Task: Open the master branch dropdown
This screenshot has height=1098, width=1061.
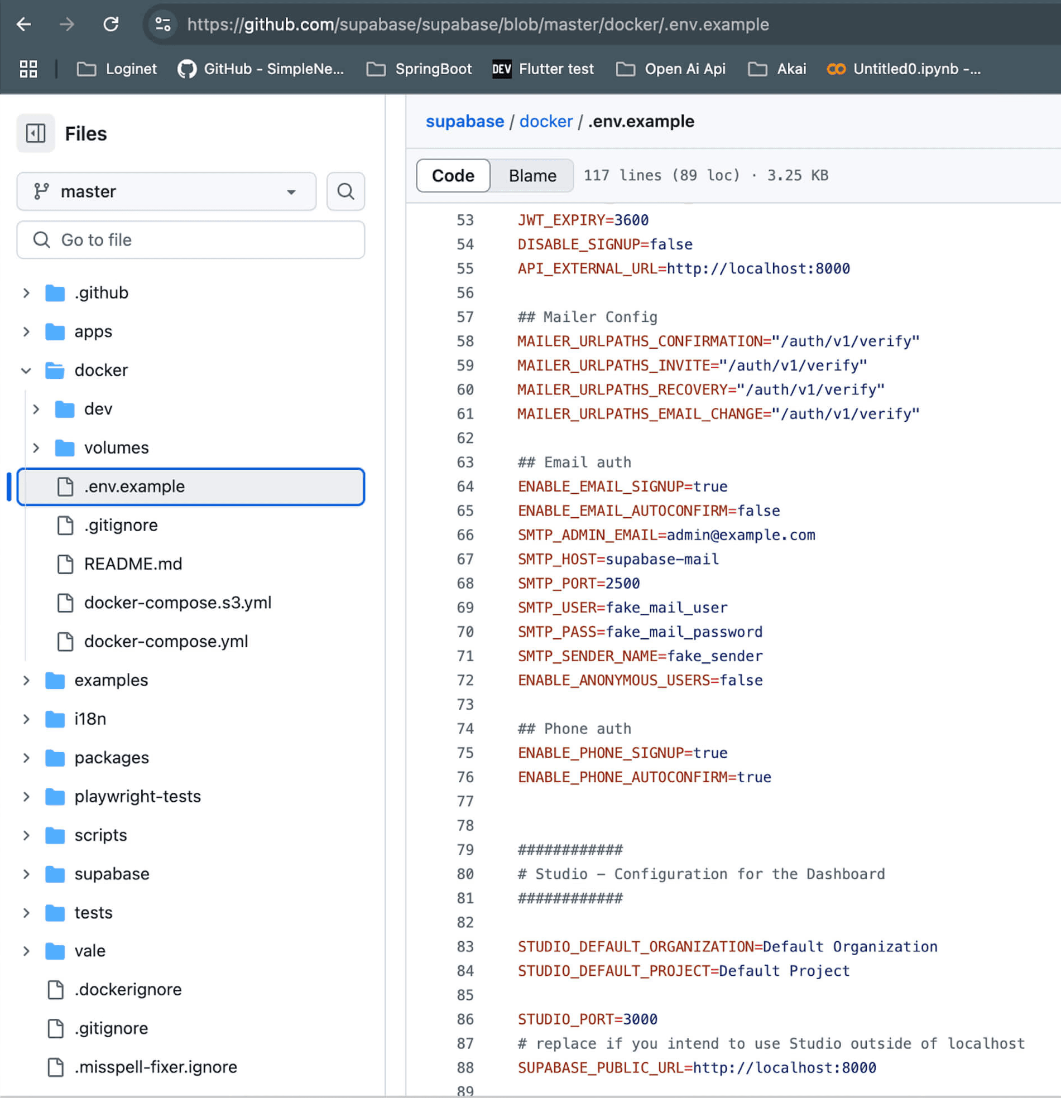Action: (x=166, y=191)
